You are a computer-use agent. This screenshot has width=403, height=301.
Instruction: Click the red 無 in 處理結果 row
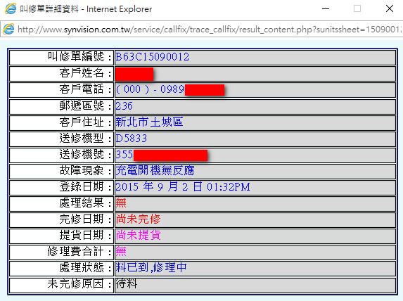pyautogui.click(x=121, y=203)
